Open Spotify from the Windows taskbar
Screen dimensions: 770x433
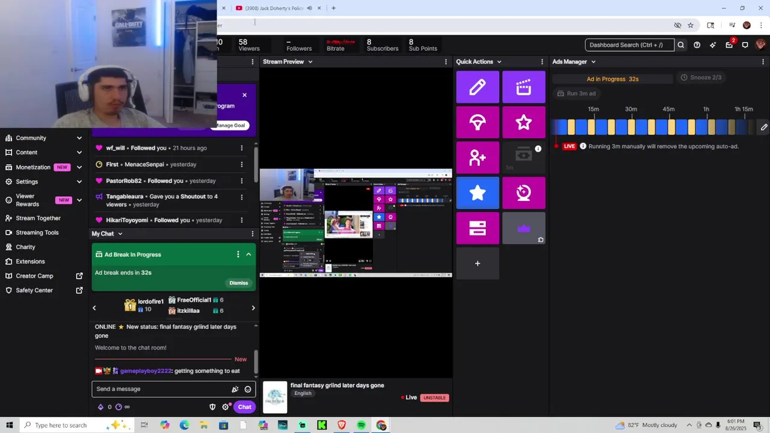[361, 425]
